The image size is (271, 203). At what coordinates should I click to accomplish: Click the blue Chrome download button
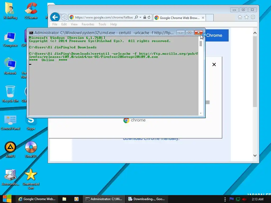[217, 35]
